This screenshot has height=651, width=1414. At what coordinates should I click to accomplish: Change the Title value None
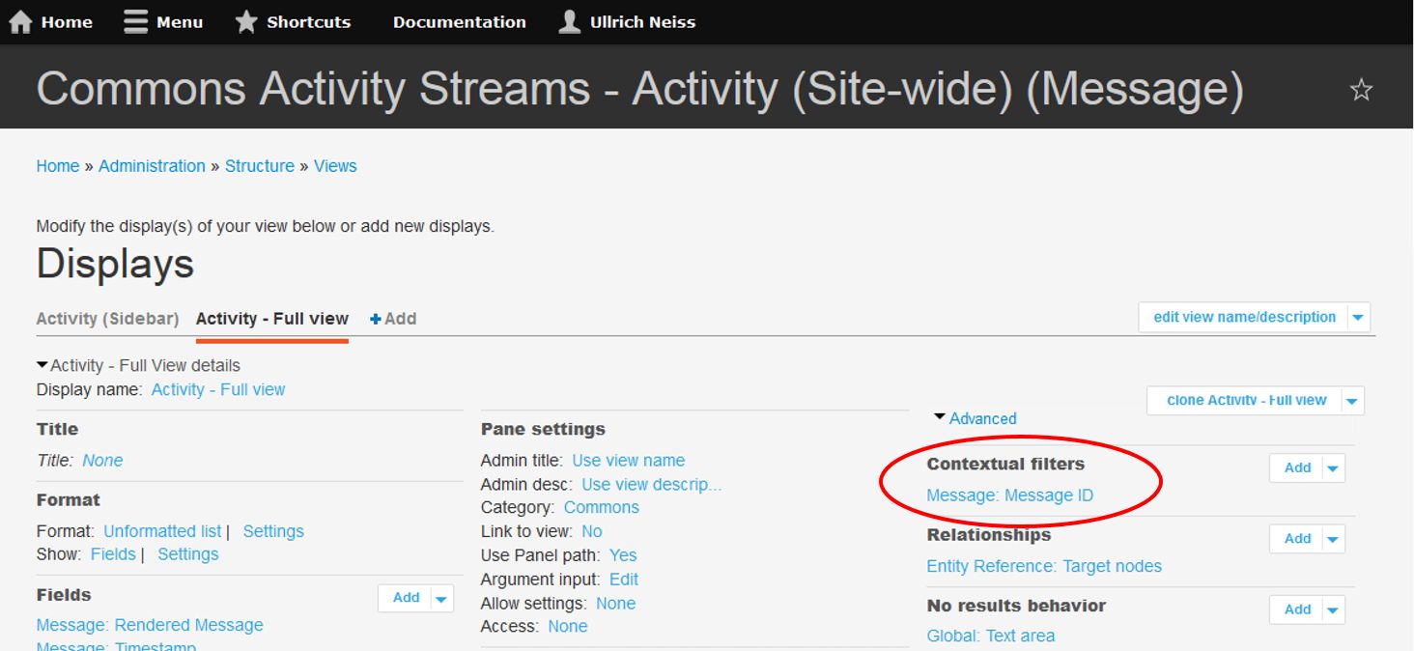pos(102,461)
